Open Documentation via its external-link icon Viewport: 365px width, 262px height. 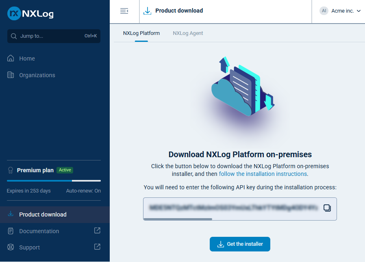(x=97, y=230)
